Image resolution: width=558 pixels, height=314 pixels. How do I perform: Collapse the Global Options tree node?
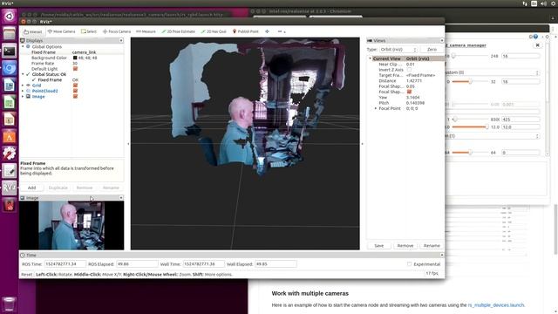point(24,46)
